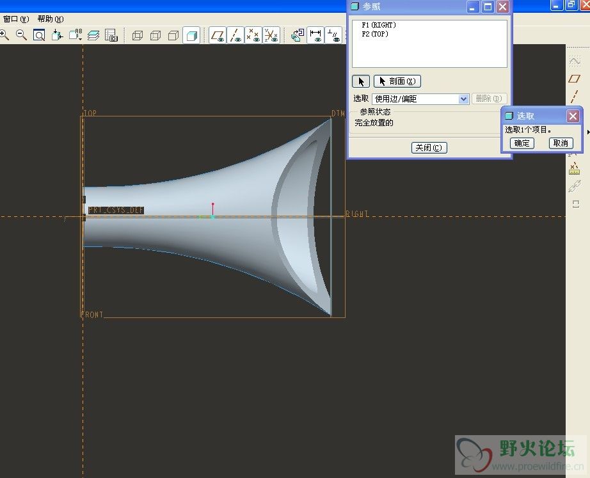Viewport: 590px width, 478px height.
Task: Toggle datum points visibility
Action: coord(253,35)
